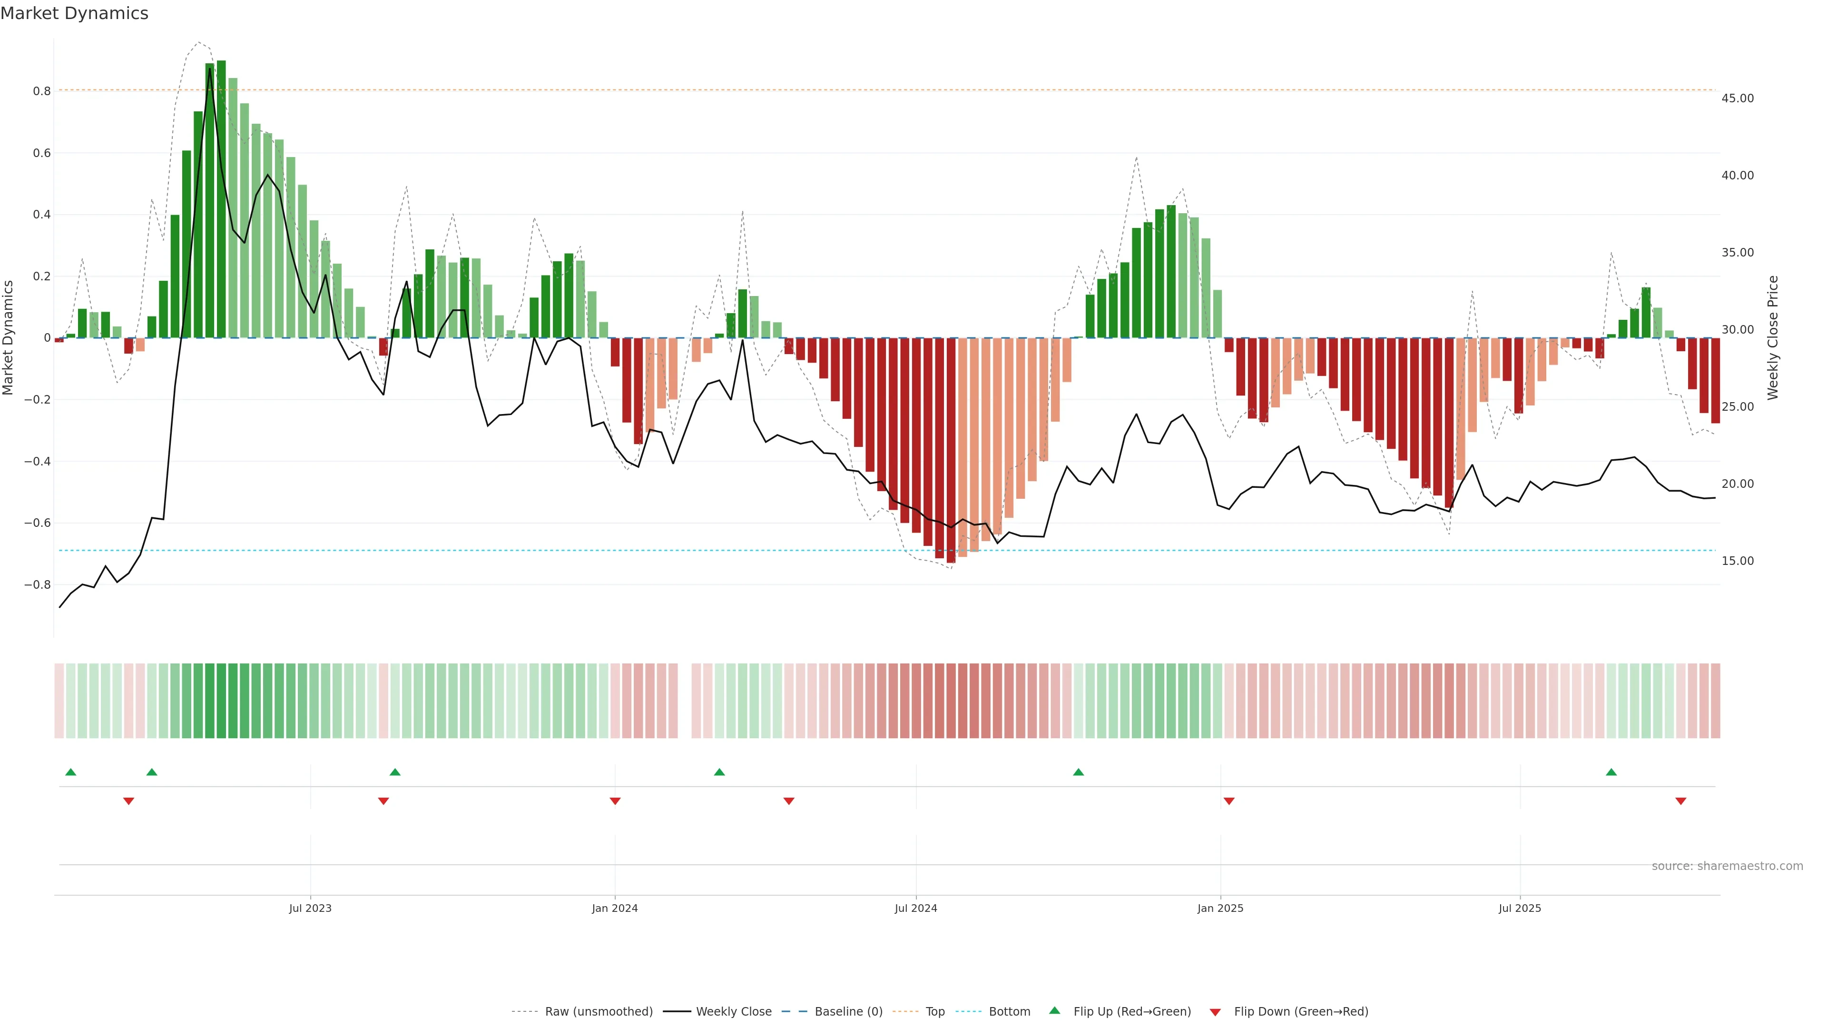Click the Market Dynamics chart title

pos(75,13)
